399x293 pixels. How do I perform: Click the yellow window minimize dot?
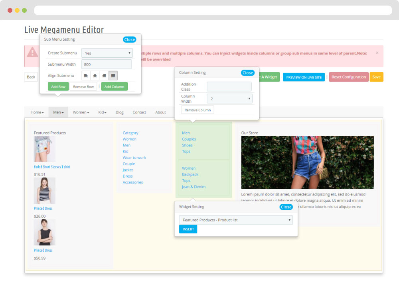pos(17,10)
